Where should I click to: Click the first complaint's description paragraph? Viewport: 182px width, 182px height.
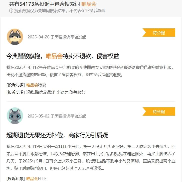coord(90,71)
